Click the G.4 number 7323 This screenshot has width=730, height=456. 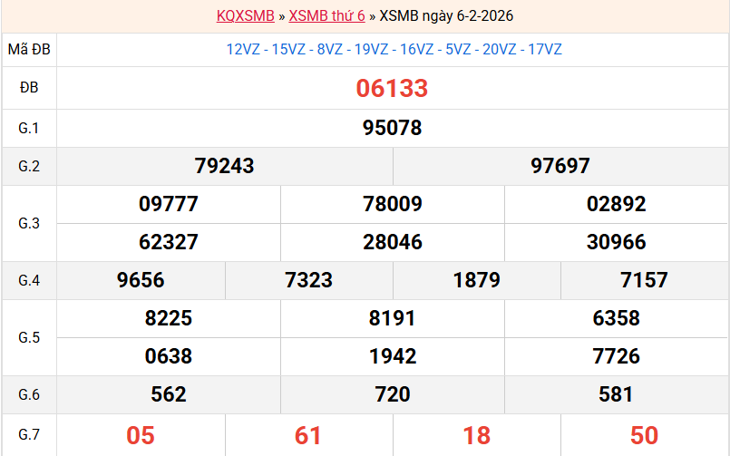308,280
